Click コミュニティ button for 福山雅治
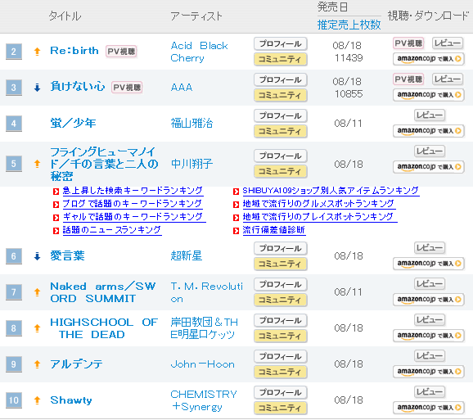Viewport: 473px width, 420px height. [x=281, y=131]
